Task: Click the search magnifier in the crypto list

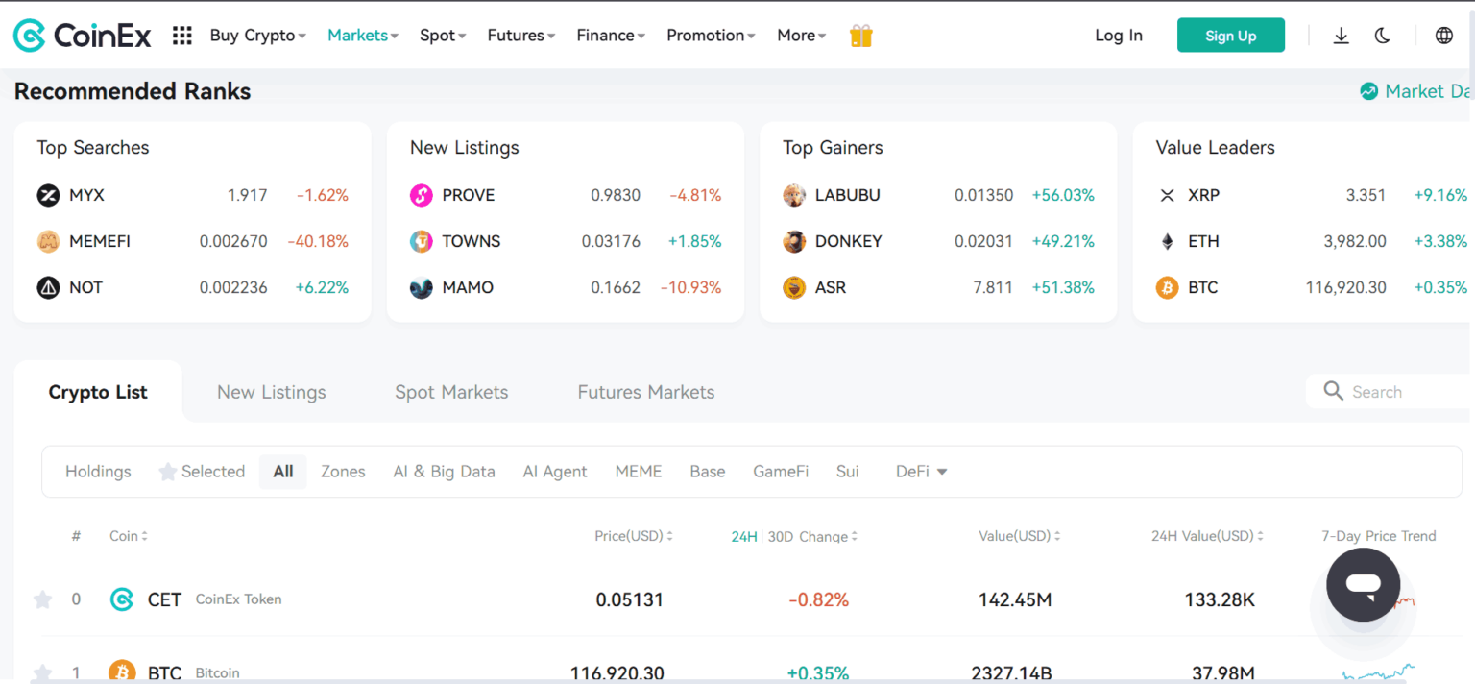Action: [x=1333, y=391]
